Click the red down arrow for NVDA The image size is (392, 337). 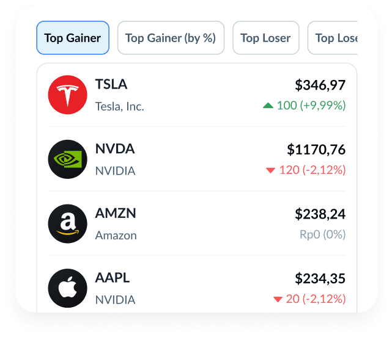point(270,170)
